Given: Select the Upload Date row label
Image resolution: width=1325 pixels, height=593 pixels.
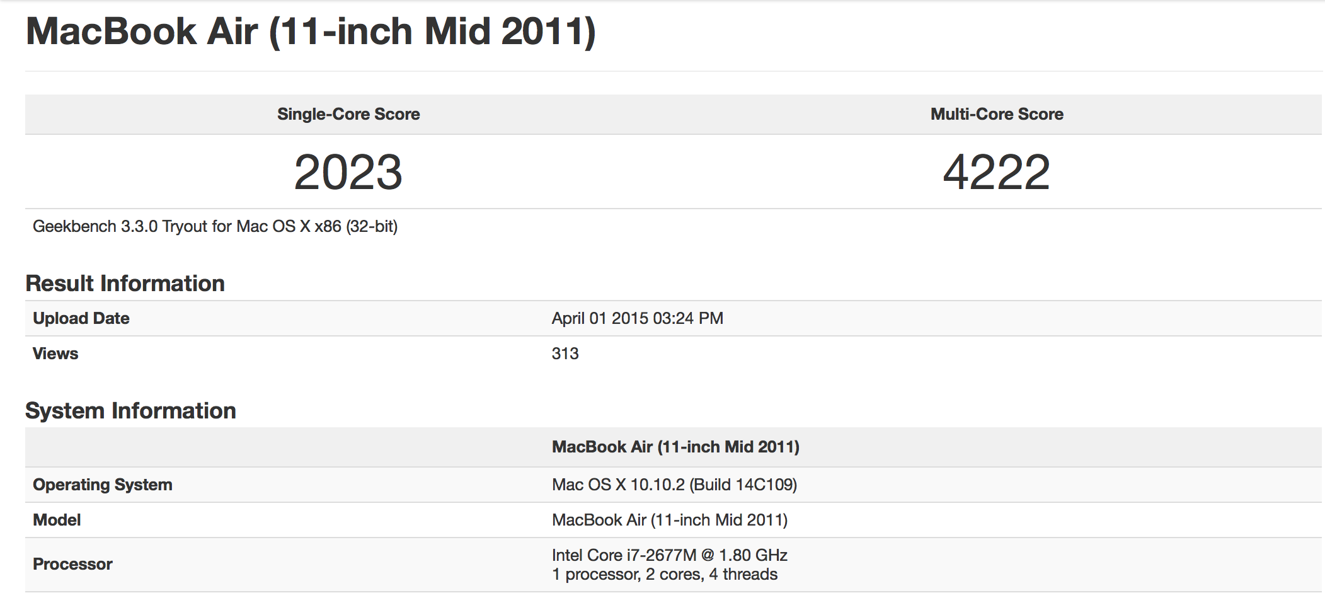Looking at the screenshot, I should pos(81,318).
